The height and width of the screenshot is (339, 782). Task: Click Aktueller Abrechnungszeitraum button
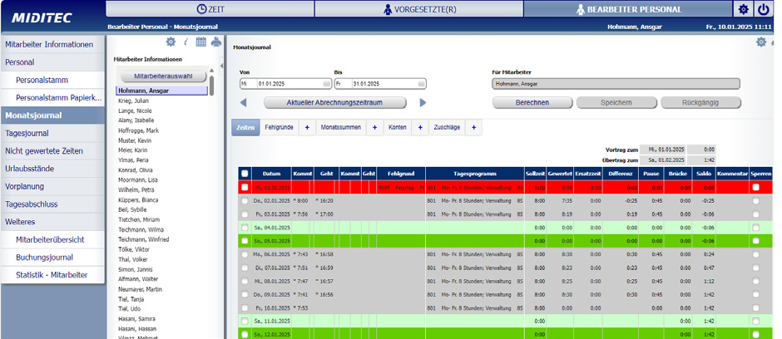334,102
